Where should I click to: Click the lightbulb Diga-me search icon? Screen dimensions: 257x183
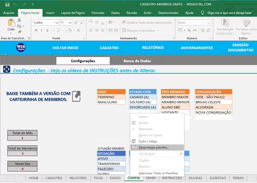203,13
